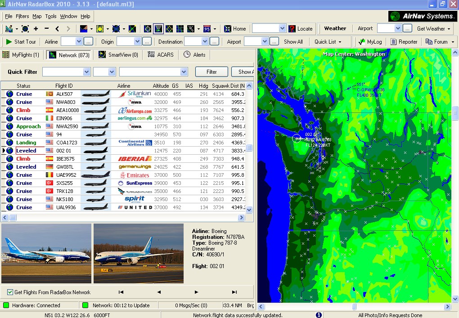Click the map drawing tools icon

[x=9, y=29]
